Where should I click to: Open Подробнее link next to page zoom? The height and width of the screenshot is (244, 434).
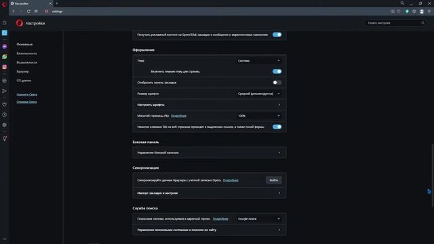(x=178, y=116)
